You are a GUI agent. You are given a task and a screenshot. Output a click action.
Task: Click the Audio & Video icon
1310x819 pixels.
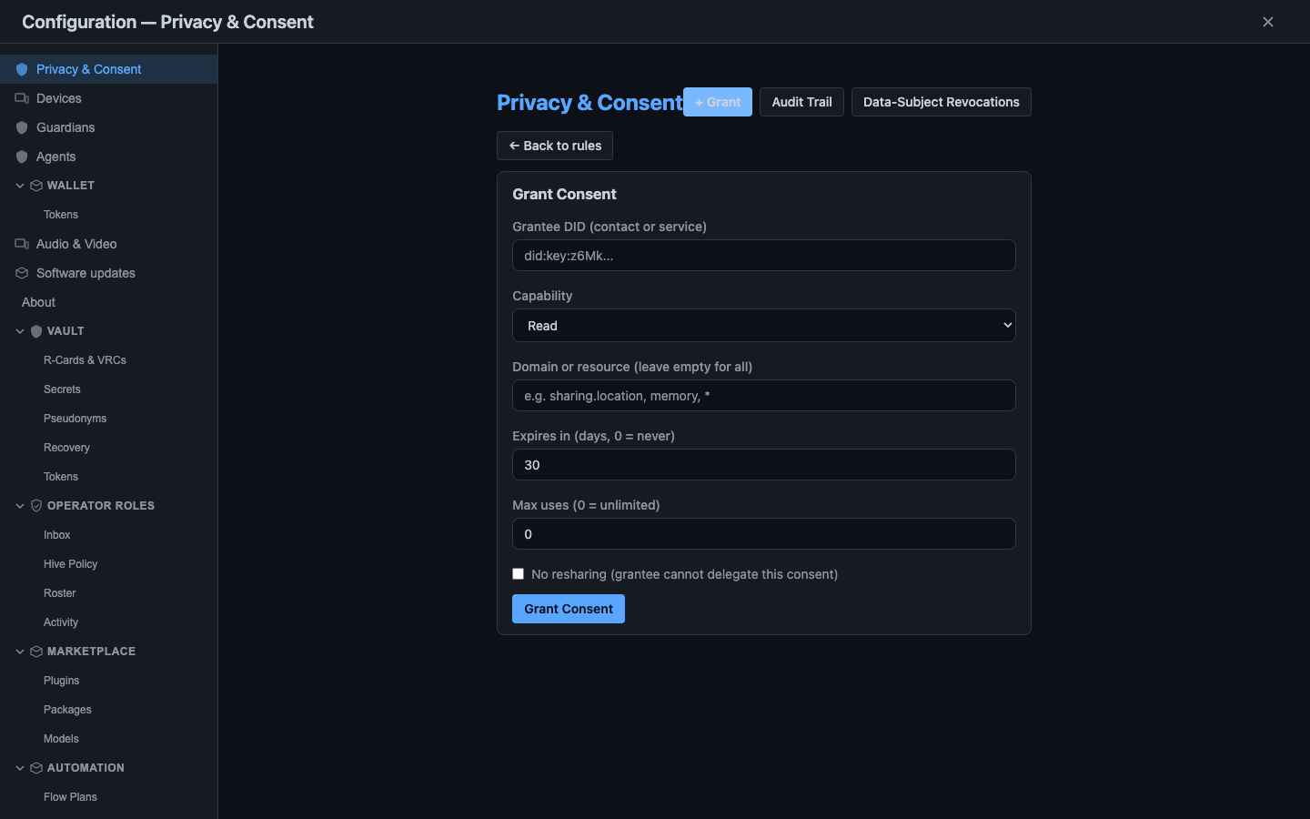click(x=22, y=244)
